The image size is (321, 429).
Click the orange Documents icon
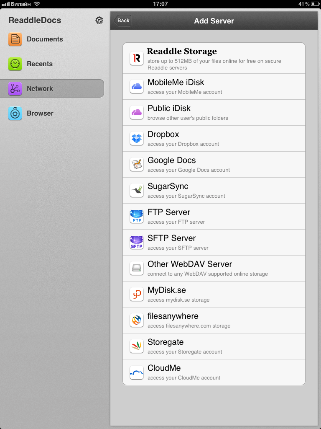coord(15,39)
